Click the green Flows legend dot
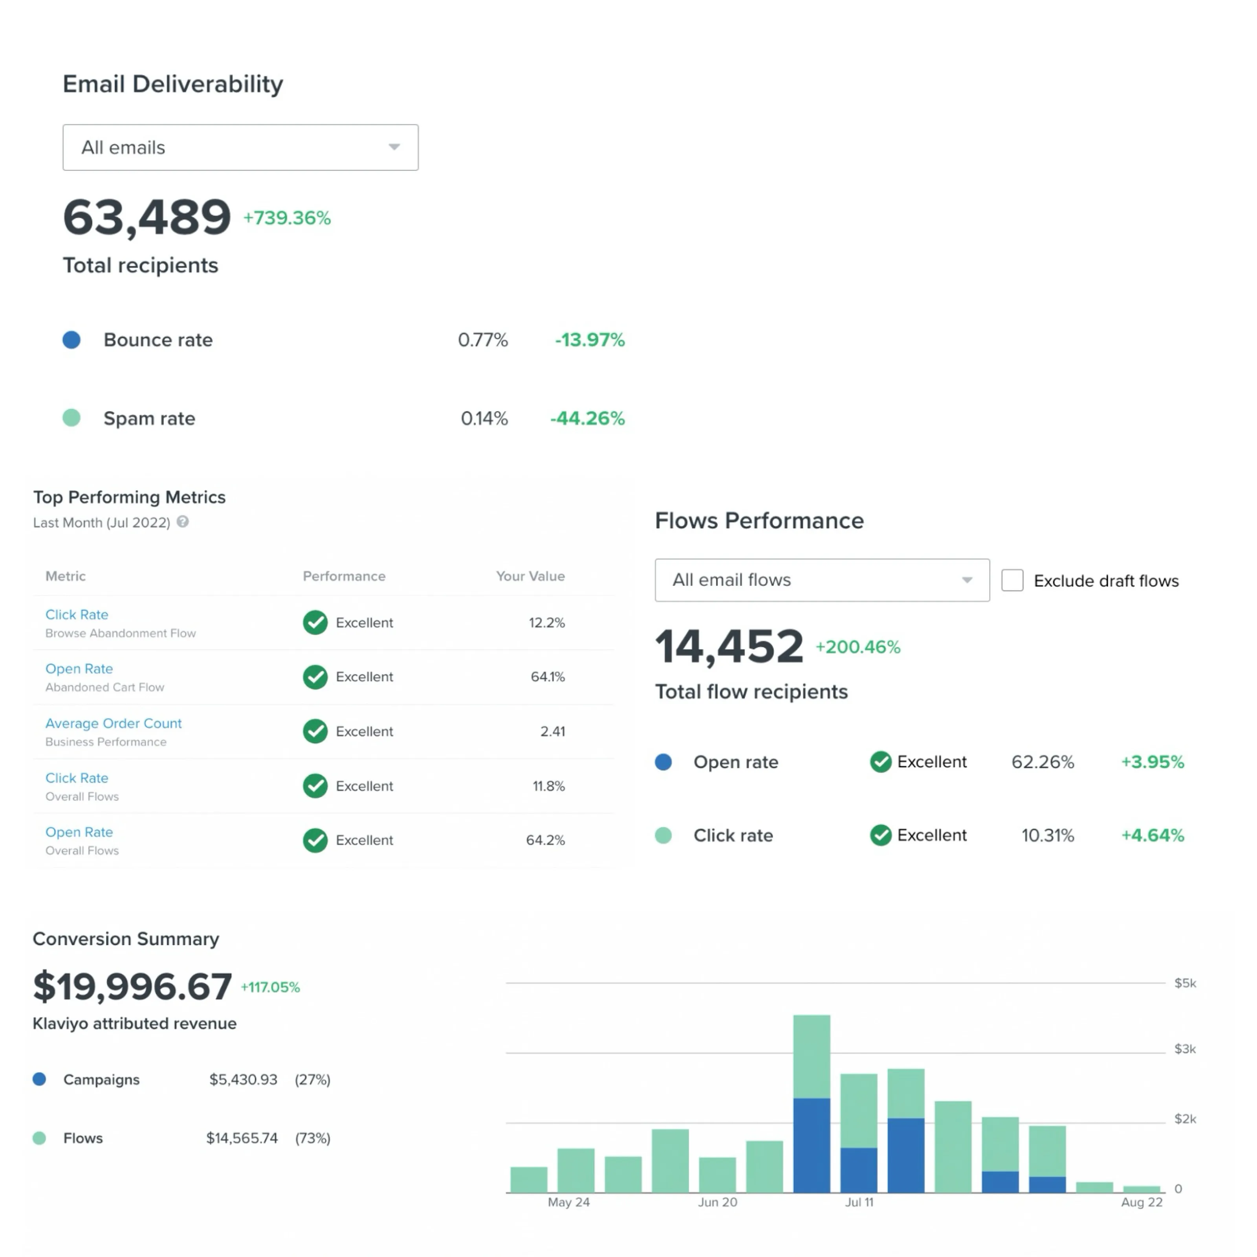1257x1257 pixels. [39, 1138]
